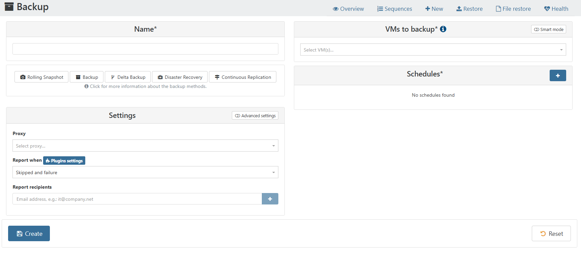Click the Create button
Screen dimensions: 581x255
pyautogui.click(x=29, y=234)
